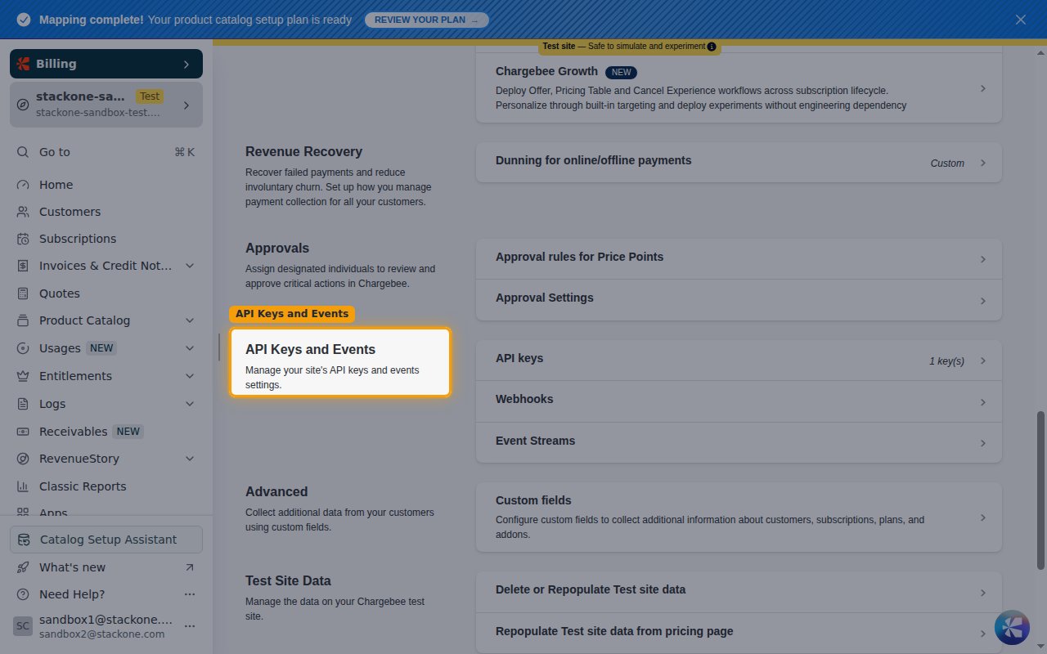This screenshot has width=1047, height=654.
Task: Expand Usages submenu chevron
Action: [190, 348]
